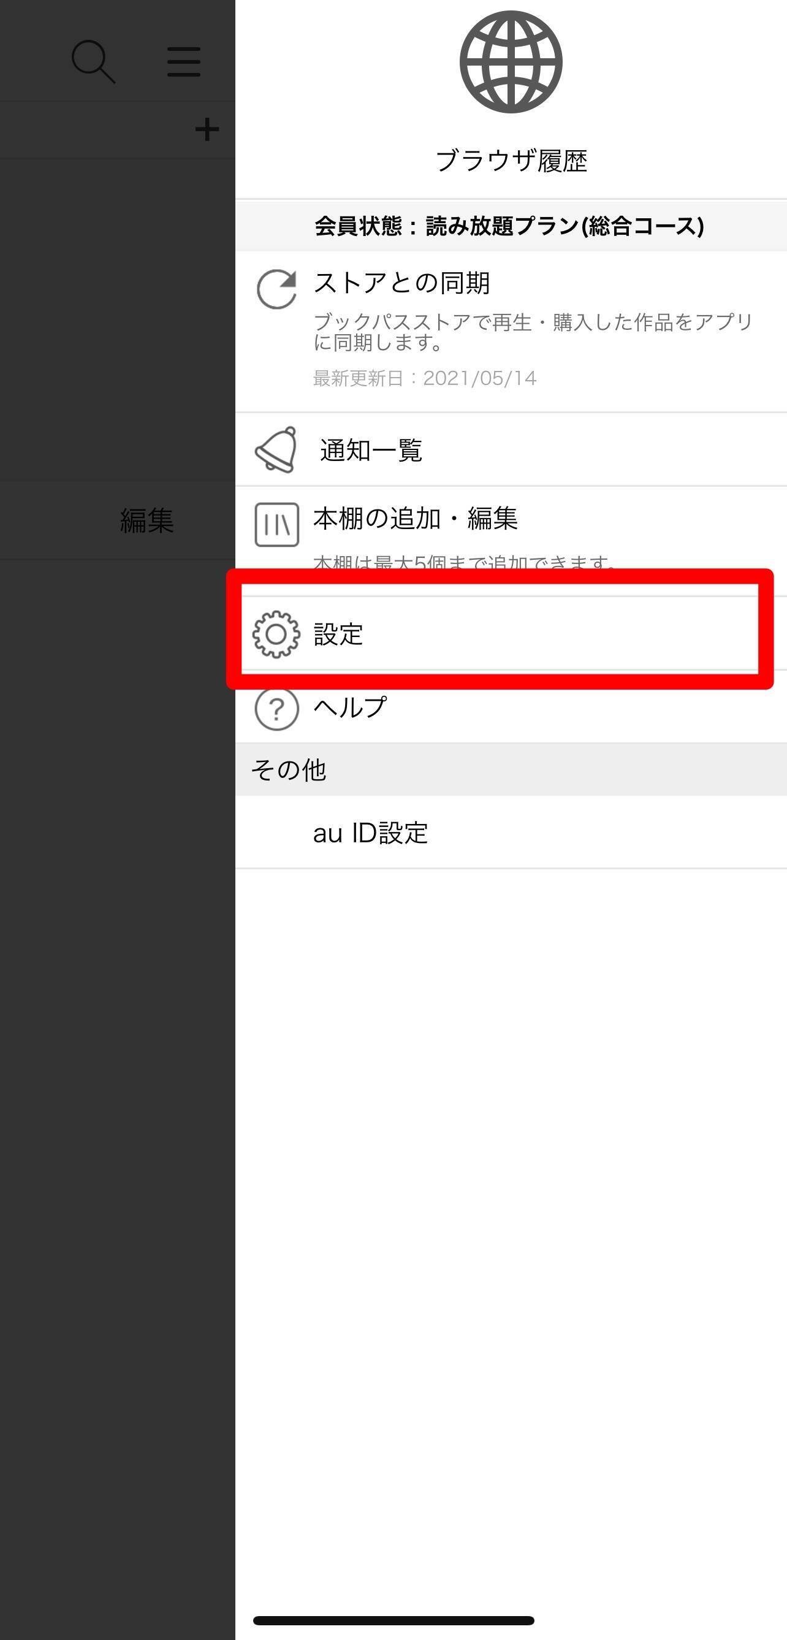Tap the home indicator bar

(x=393, y=1620)
